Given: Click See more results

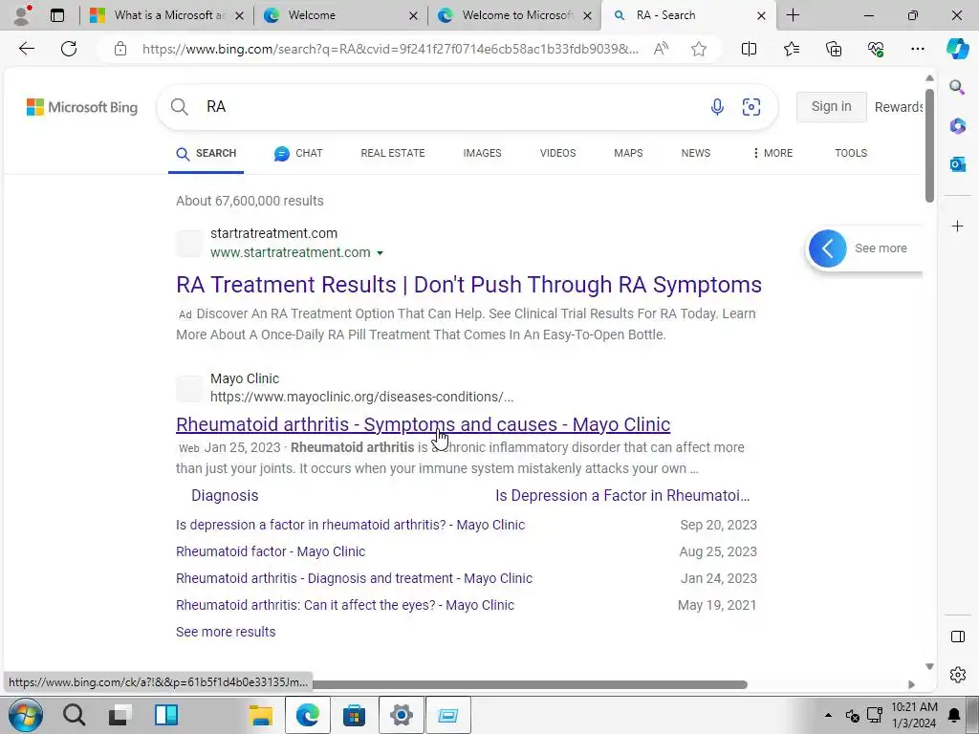Looking at the screenshot, I should 226,632.
